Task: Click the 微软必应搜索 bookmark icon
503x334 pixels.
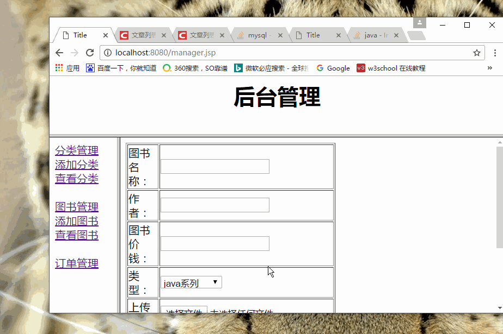Action: tap(238, 68)
